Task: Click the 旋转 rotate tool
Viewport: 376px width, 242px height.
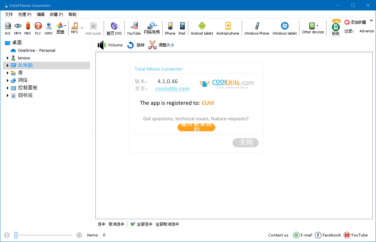Action: pyautogui.click(x=136, y=45)
